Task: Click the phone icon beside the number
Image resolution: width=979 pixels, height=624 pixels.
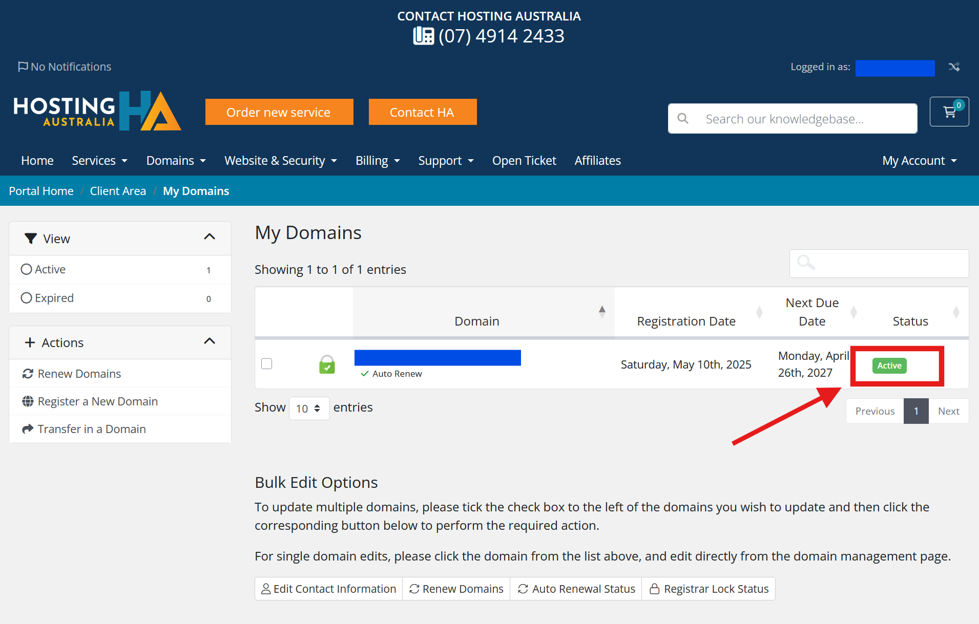Action: point(424,36)
